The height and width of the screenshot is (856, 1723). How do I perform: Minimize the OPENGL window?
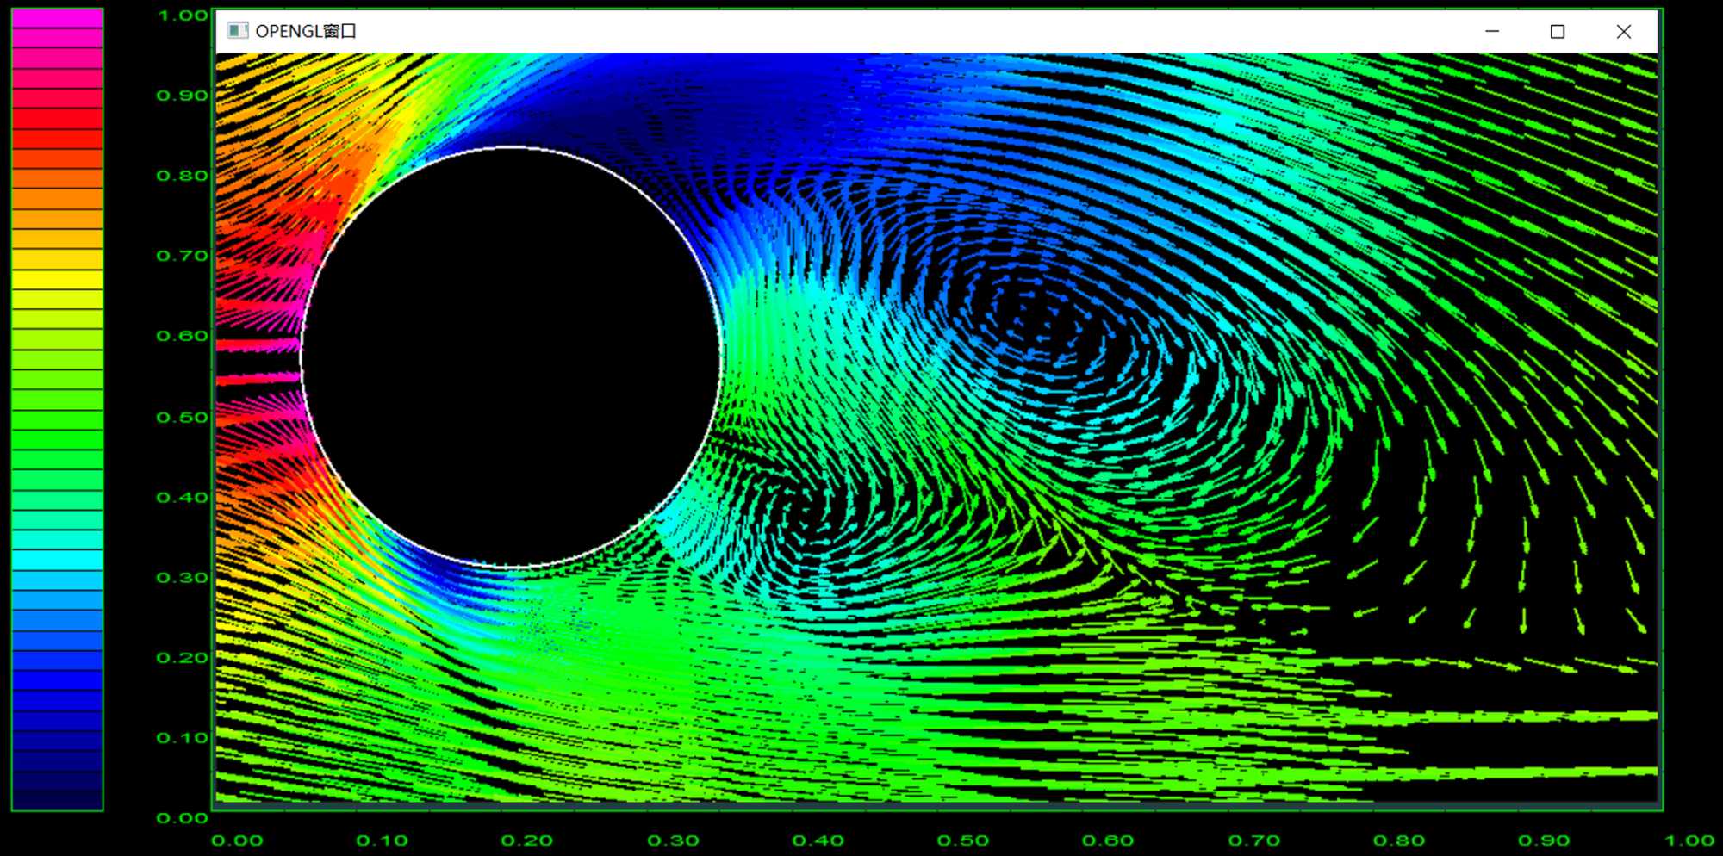1492,31
